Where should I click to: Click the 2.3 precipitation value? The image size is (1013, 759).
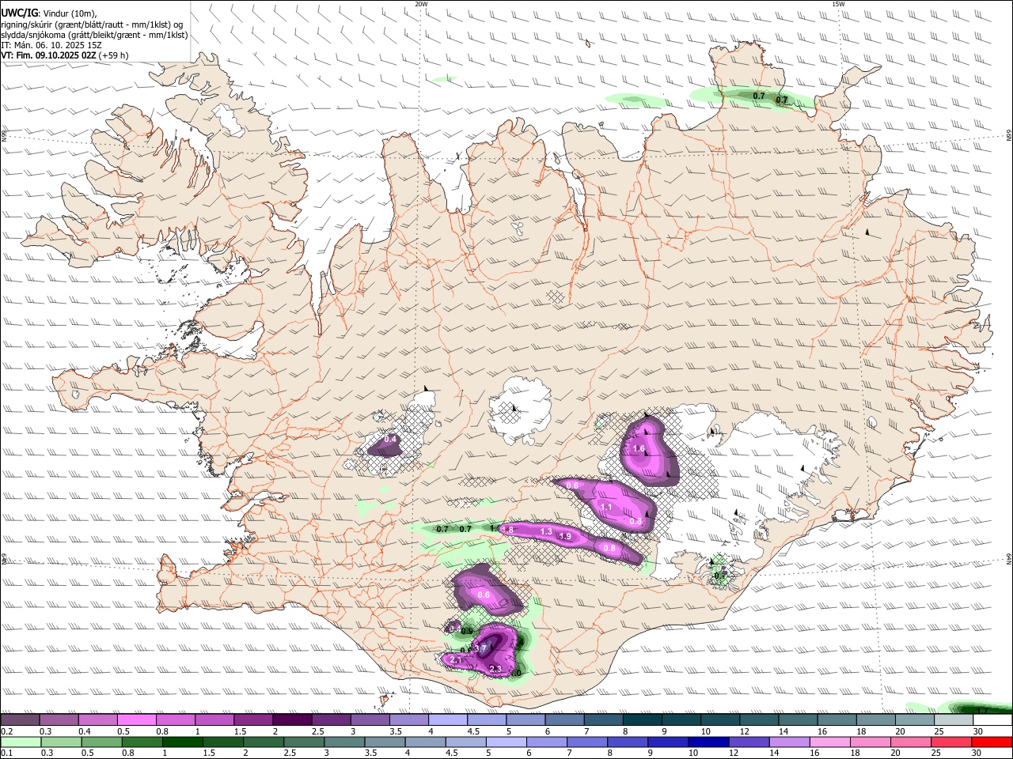(495, 670)
